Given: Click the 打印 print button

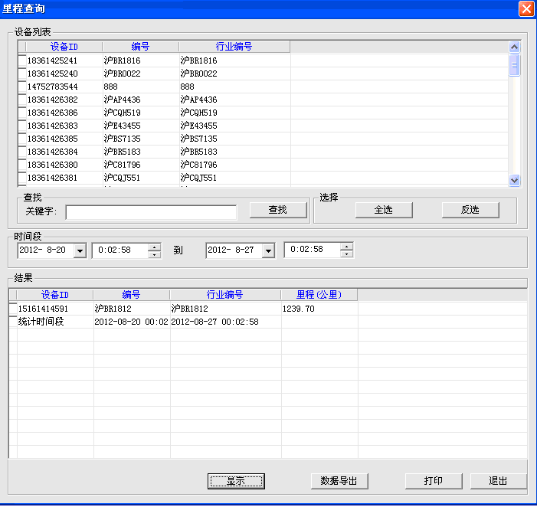Looking at the screenshot, I should coord(434,481).
